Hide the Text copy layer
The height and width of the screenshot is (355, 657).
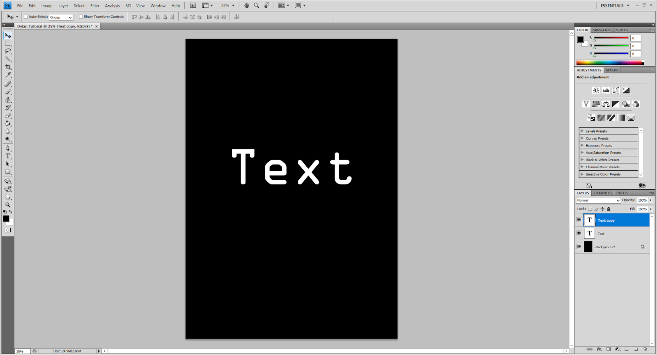[579, 220]
